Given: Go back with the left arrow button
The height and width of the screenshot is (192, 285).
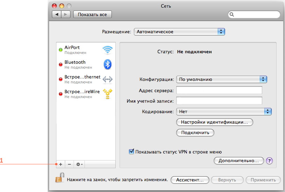Looking at the screenshot, I should [x=57, y=14].
